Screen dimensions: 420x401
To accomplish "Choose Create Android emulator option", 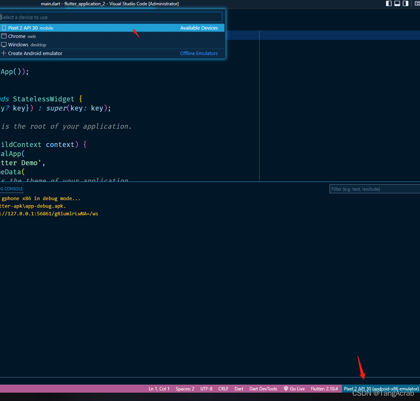I will (x=112, y=53).
